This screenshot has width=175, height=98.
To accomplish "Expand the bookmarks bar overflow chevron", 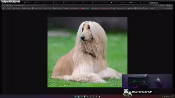I will pos(162,8).
